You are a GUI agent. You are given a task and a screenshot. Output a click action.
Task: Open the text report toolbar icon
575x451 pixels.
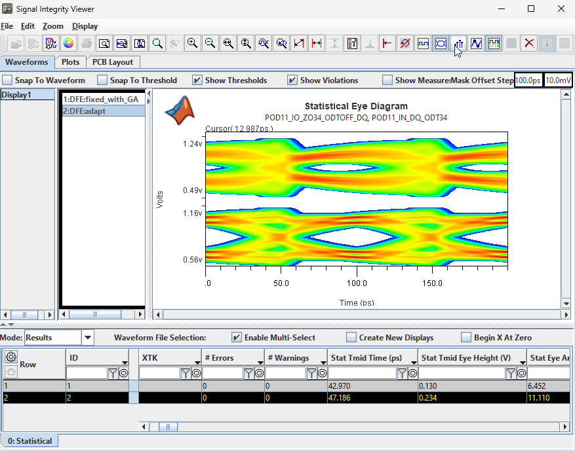[352, 43]
